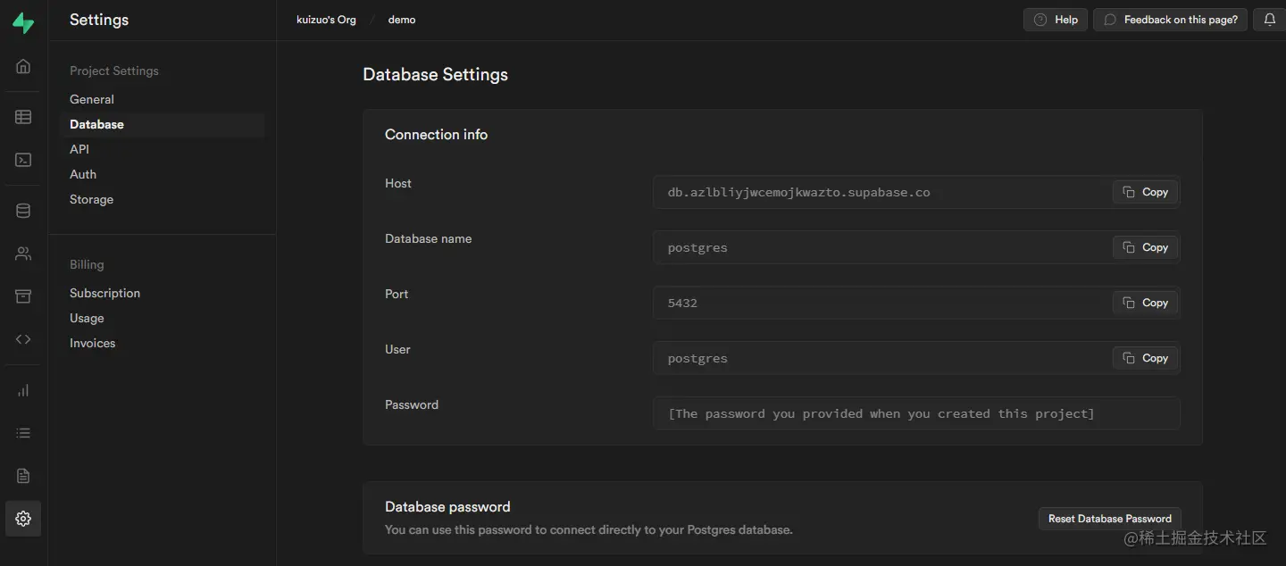Open the Settings gear icon

[x=23, y=519]
